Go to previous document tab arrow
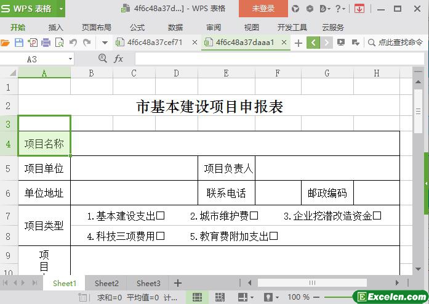The width and height of the screenshot is (429, 304). tap(313, 43)
